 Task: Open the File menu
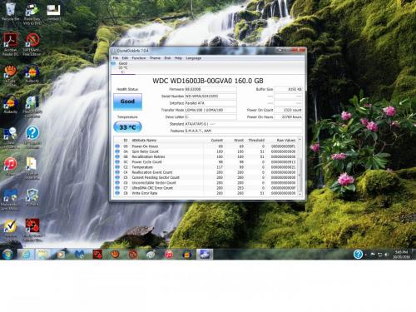point(116,58)
